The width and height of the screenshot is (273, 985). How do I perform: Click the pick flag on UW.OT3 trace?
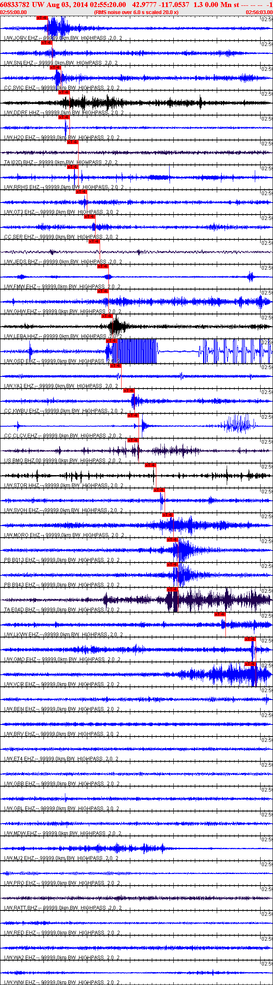81,192
